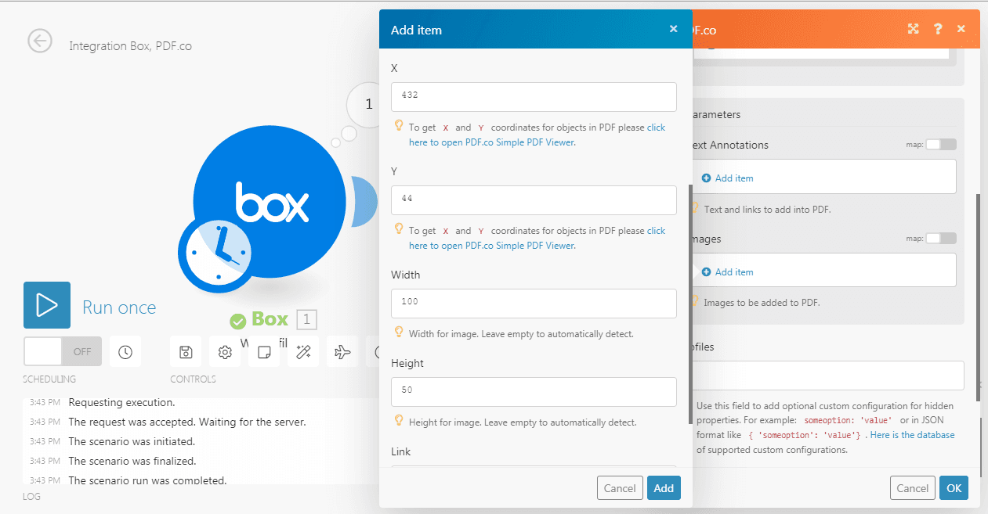Cancel the Add item dialog

619,488
